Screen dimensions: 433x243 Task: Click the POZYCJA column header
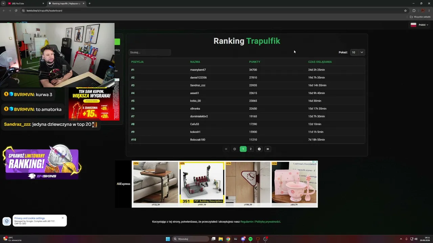137,62
